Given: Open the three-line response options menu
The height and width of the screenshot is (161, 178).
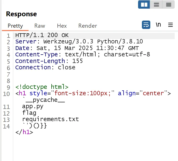Looking at the screenshot, I should pos(170,25).
